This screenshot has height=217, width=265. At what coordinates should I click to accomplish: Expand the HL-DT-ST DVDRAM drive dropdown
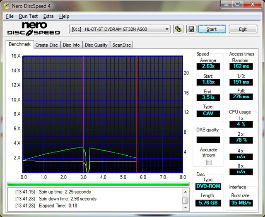(167, 29)
